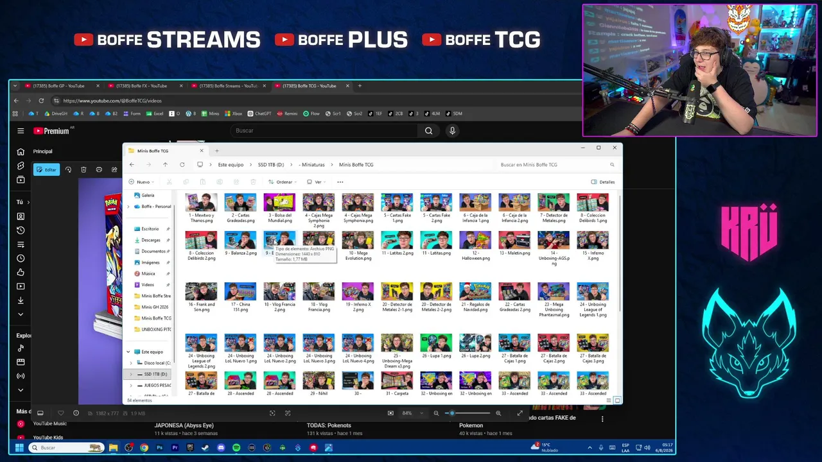The image size is (822, 462).
Task: Open the Windows Start menu
Action: (x=19, y=448)
